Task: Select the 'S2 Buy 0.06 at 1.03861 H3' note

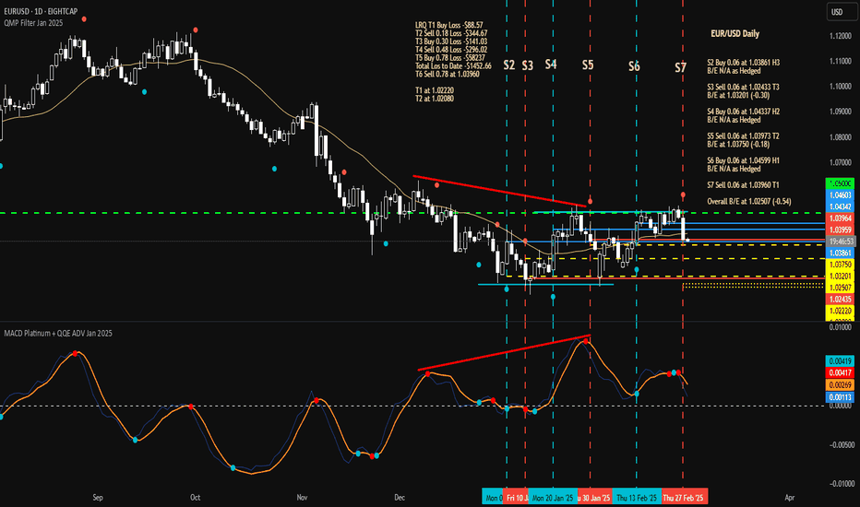Action: [x=743, y=63]
